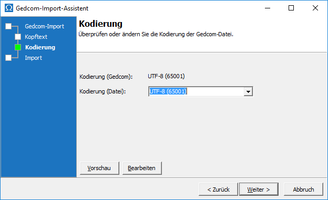Click inside the UTF-8 (65001) combo box field
Screen dimensions: 328x200
coord(196,91)
